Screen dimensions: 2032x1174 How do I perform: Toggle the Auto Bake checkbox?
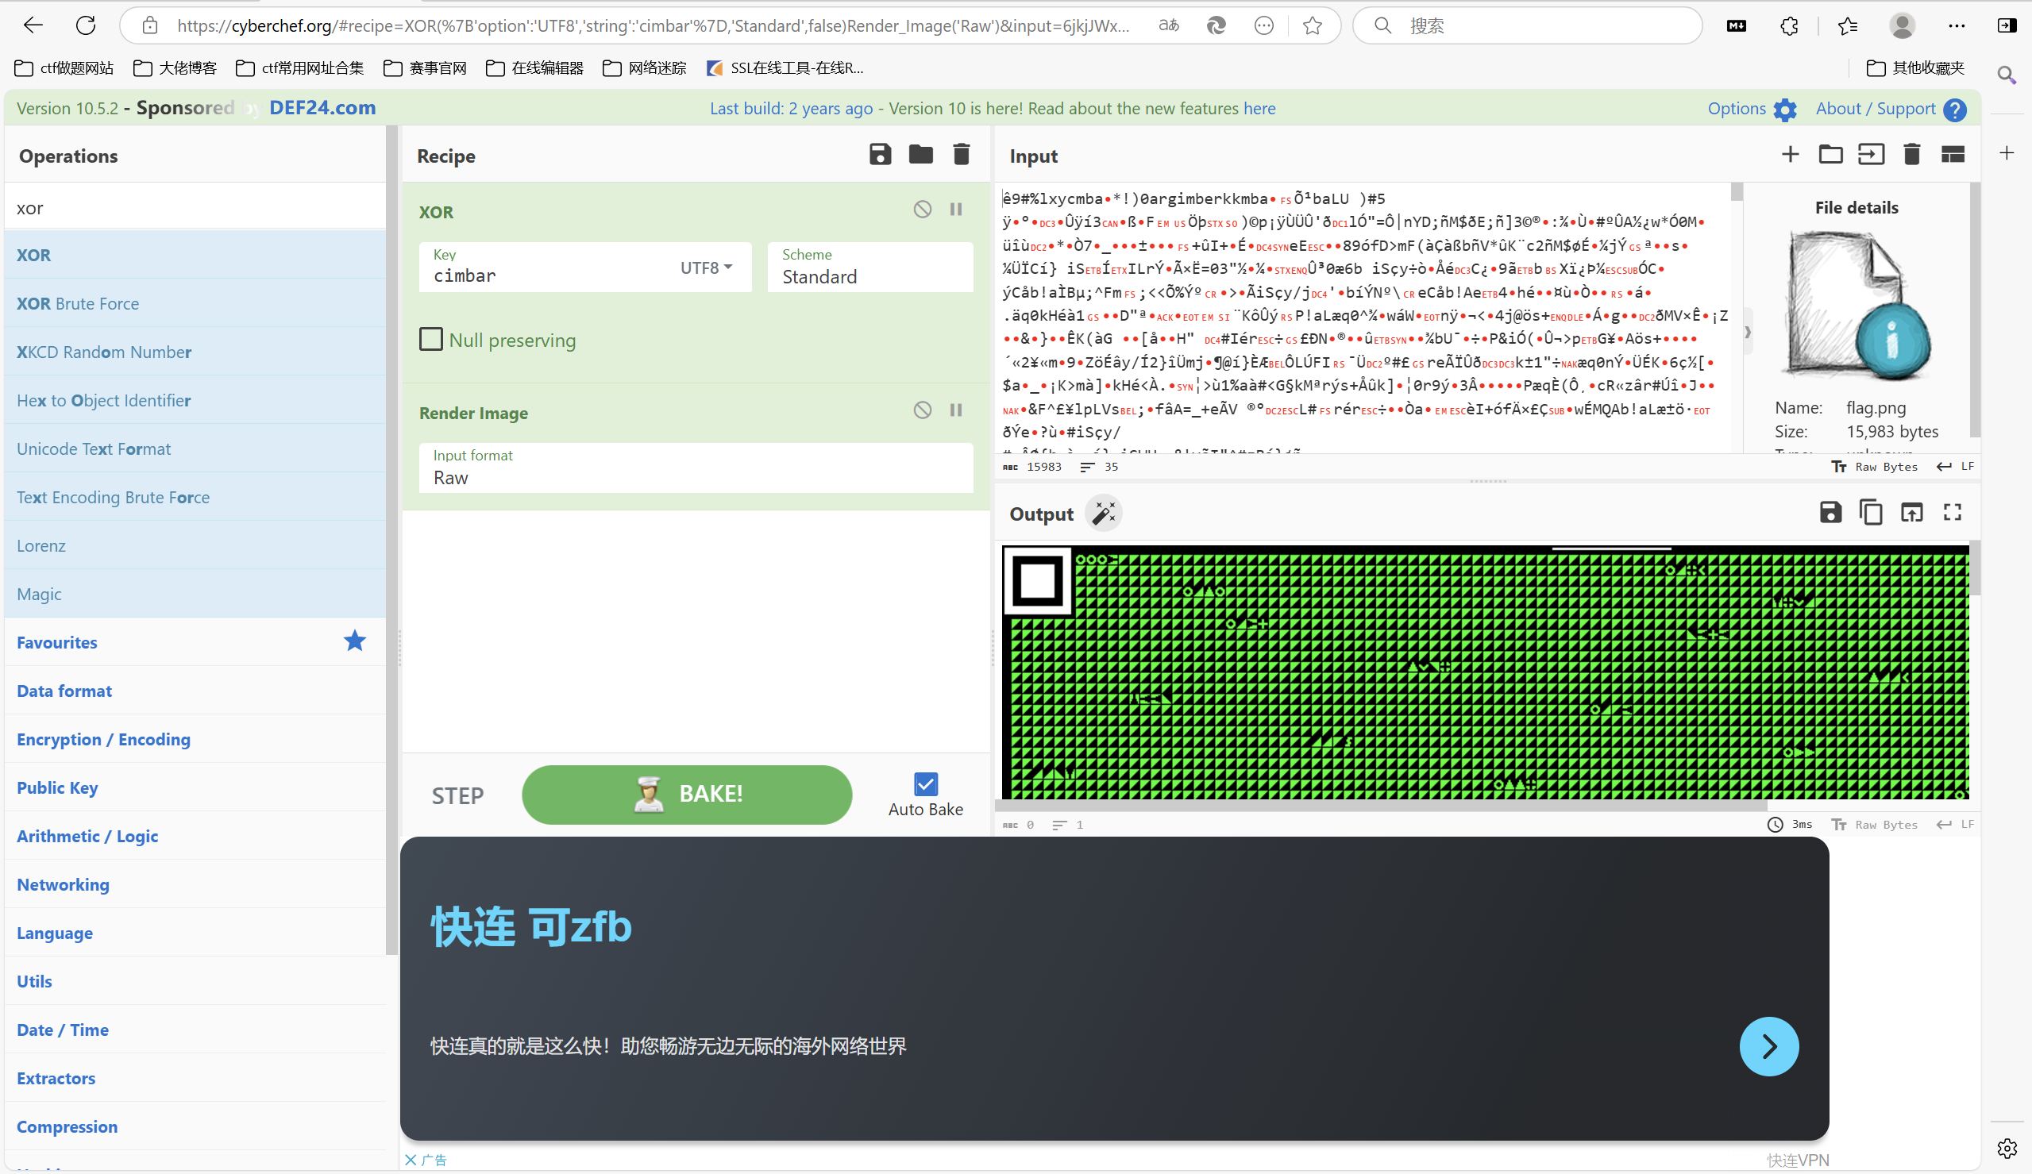click(x=926, y=783)
